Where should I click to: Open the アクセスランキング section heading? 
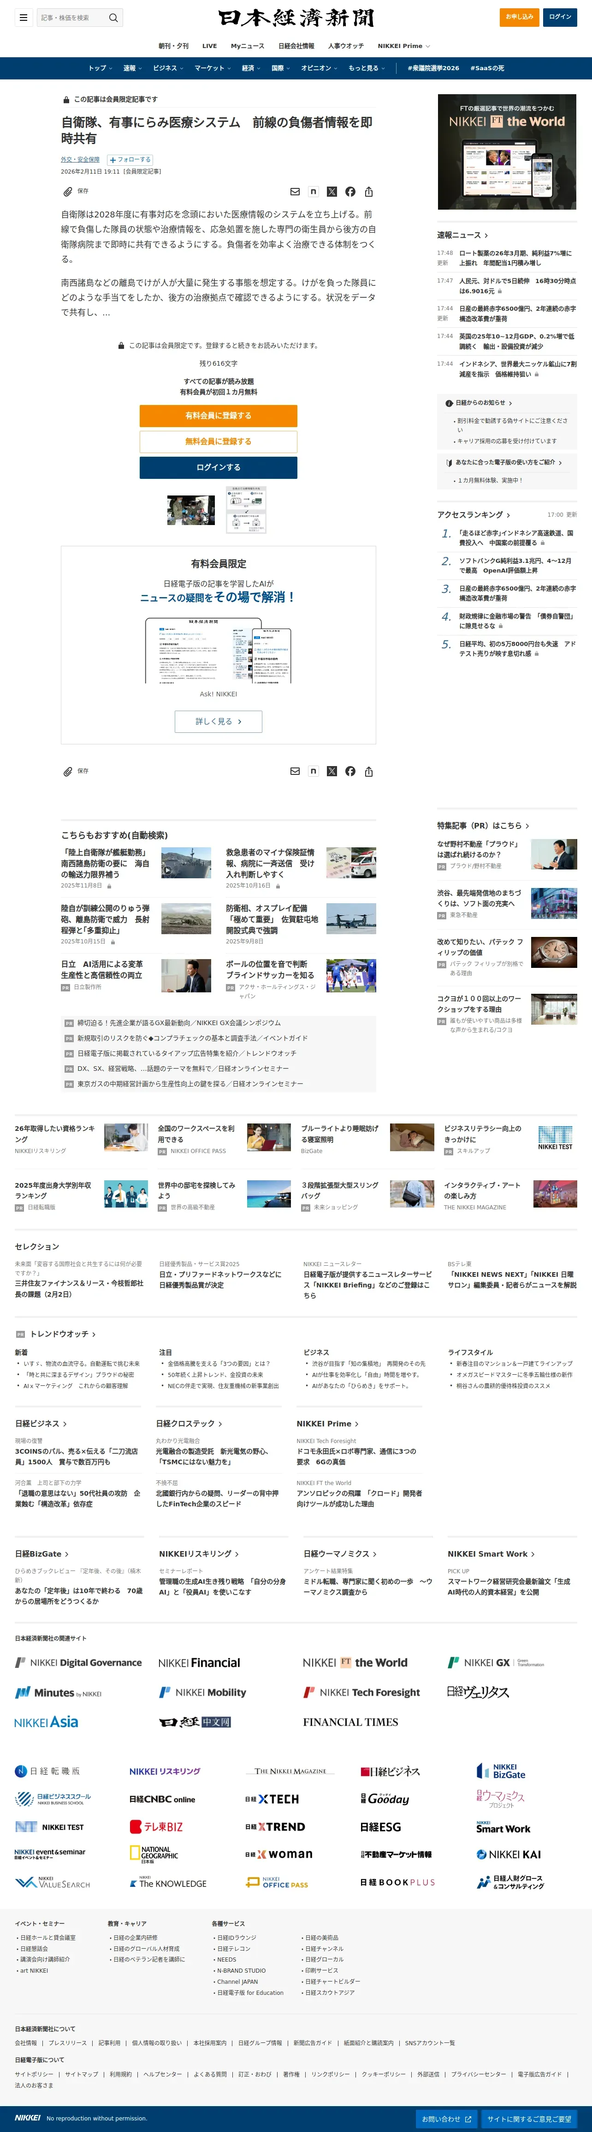coord(474,515)
